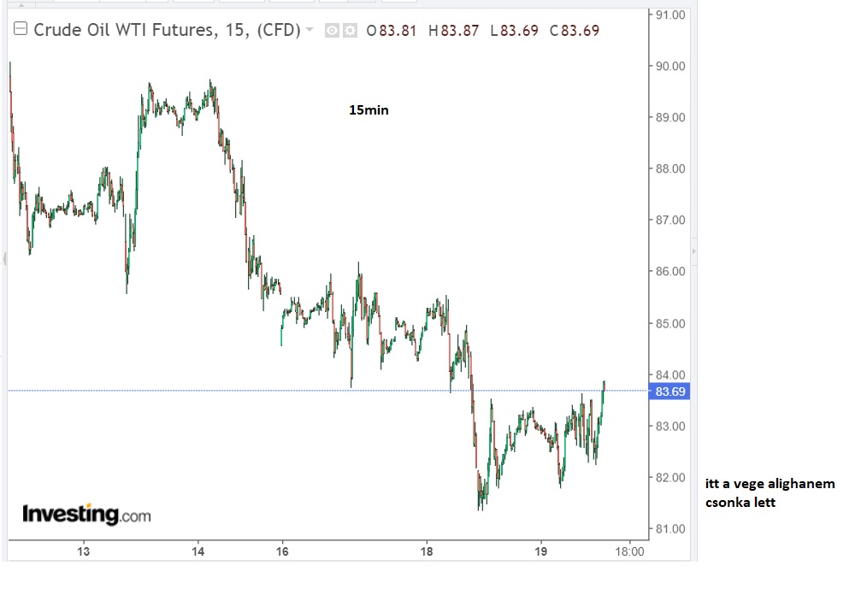The height and width of the screenshot is (595, 867).
Task: Collapse the Crude Oil WTI Futures legend box
Action: [21, 29]
